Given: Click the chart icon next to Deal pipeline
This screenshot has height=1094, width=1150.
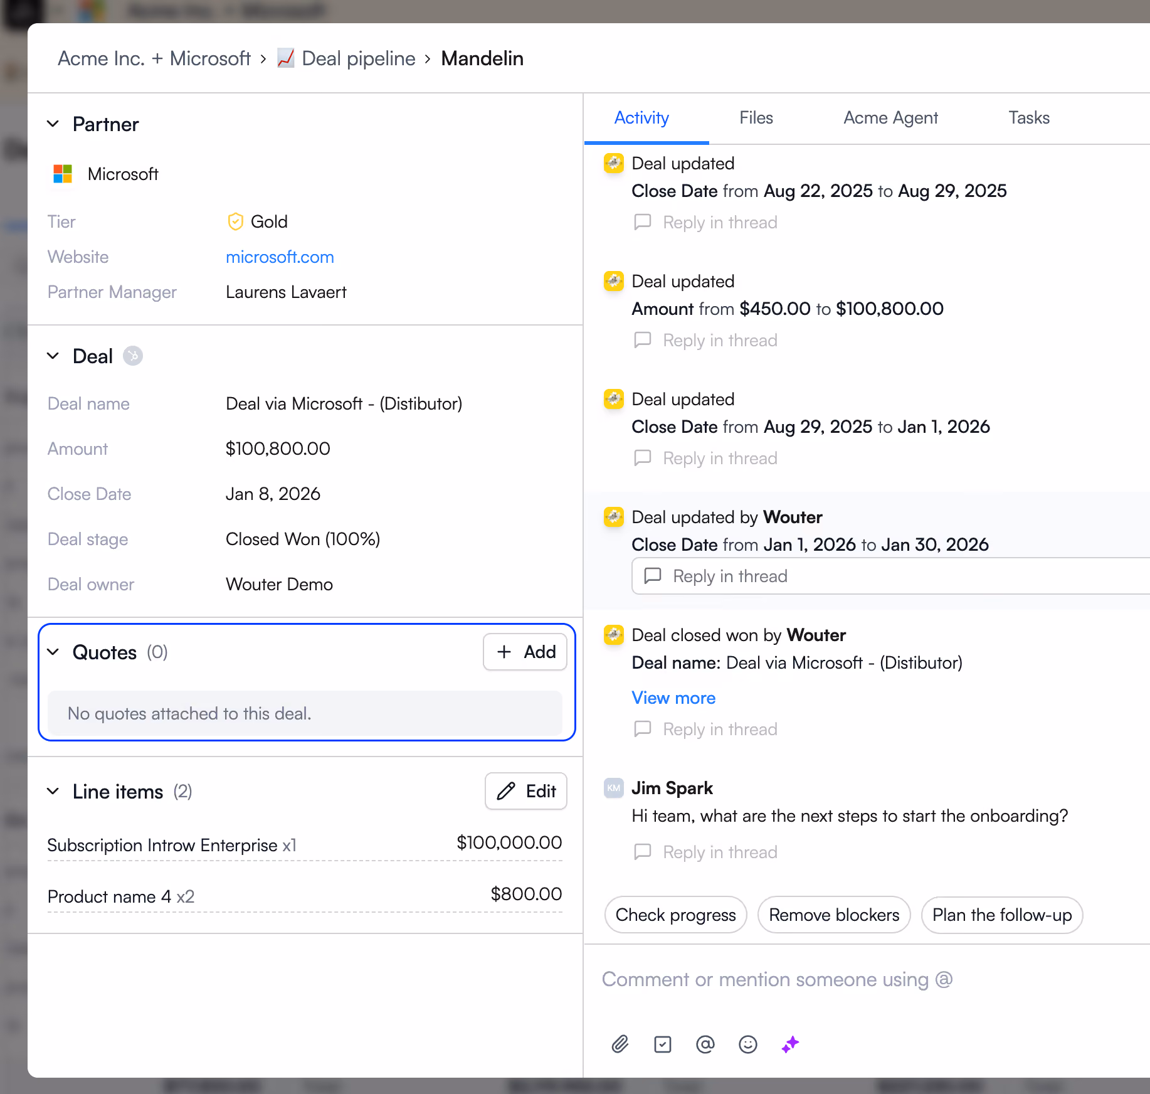Looking at the screenshot, I should 286,58.
